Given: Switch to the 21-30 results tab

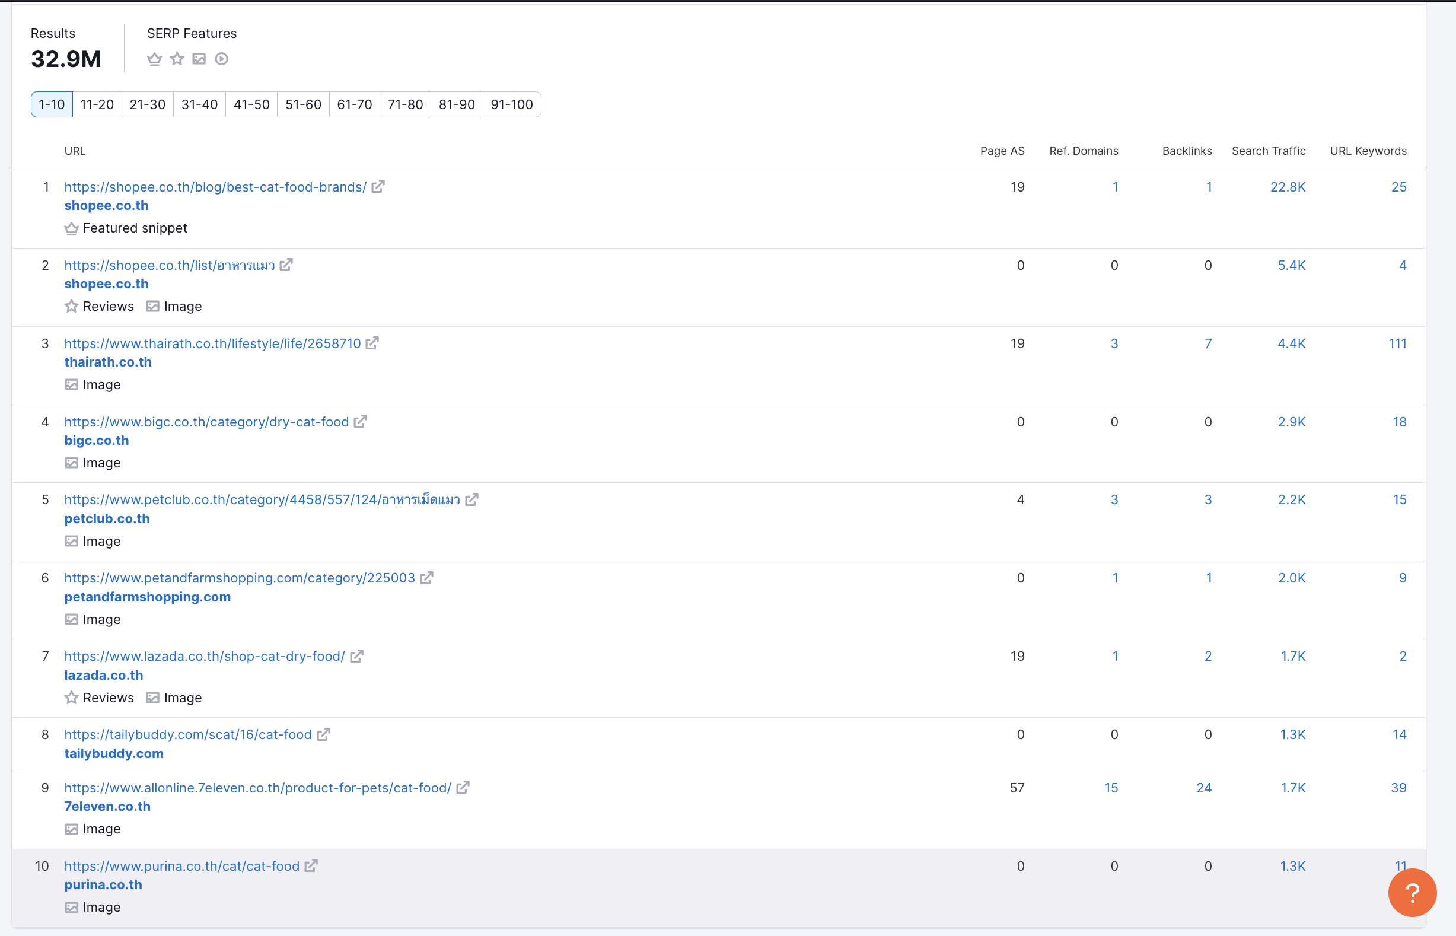Looking at the screenshot, I should point(148,104).
